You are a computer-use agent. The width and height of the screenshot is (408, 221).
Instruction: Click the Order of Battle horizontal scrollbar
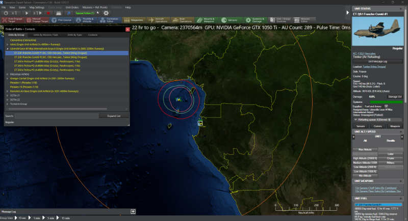tap(58, 109)
